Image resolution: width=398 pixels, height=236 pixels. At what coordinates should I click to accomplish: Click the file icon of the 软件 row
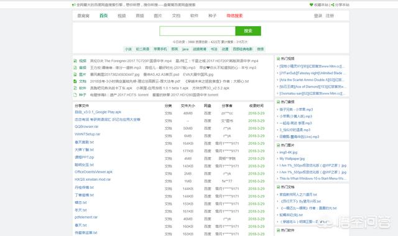point(75,88)
